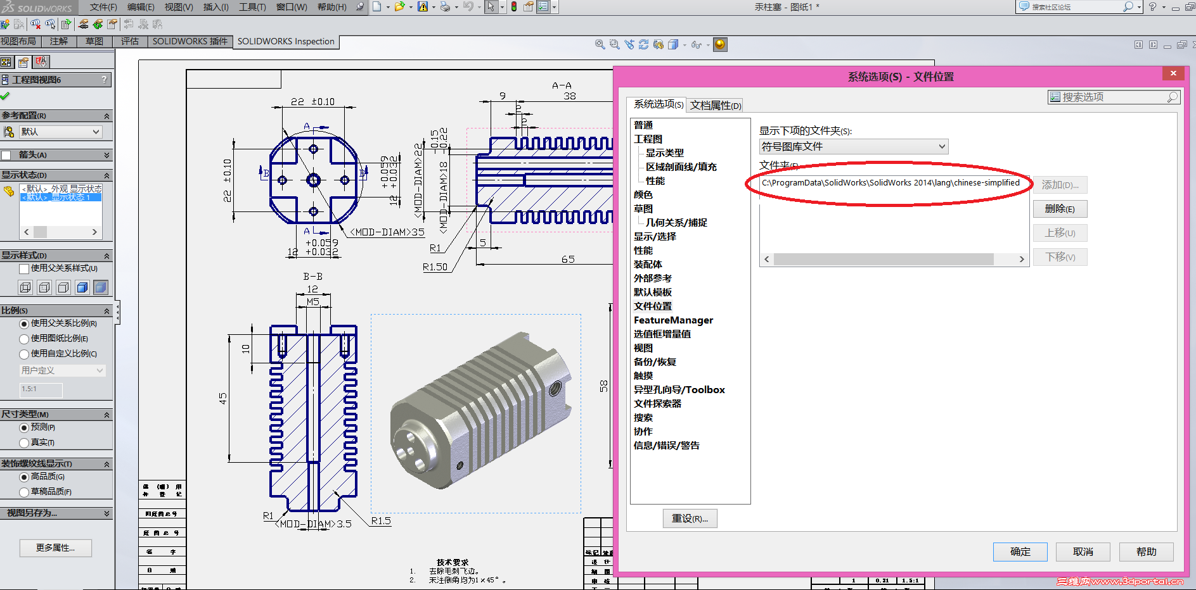1196x590 pixels.
Task: Click the 帮助 button in options dialog
Action: (1147, 552)
